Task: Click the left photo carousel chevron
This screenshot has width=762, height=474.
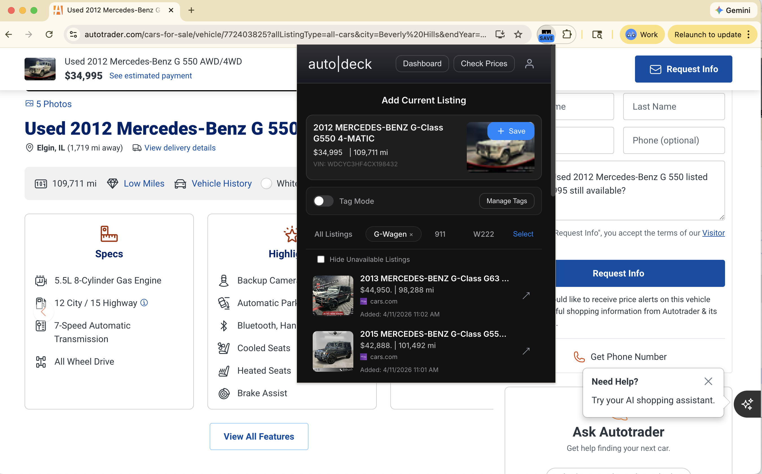Action: pyautogui.click(x=43, y=312)
